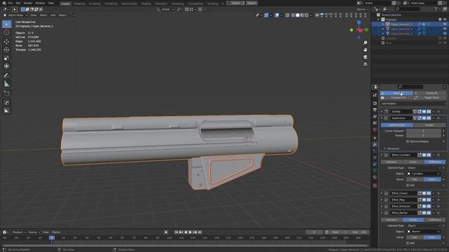Collapse the Subdivision modifier panel
This screenshot has height=252, width=449.
382,118
